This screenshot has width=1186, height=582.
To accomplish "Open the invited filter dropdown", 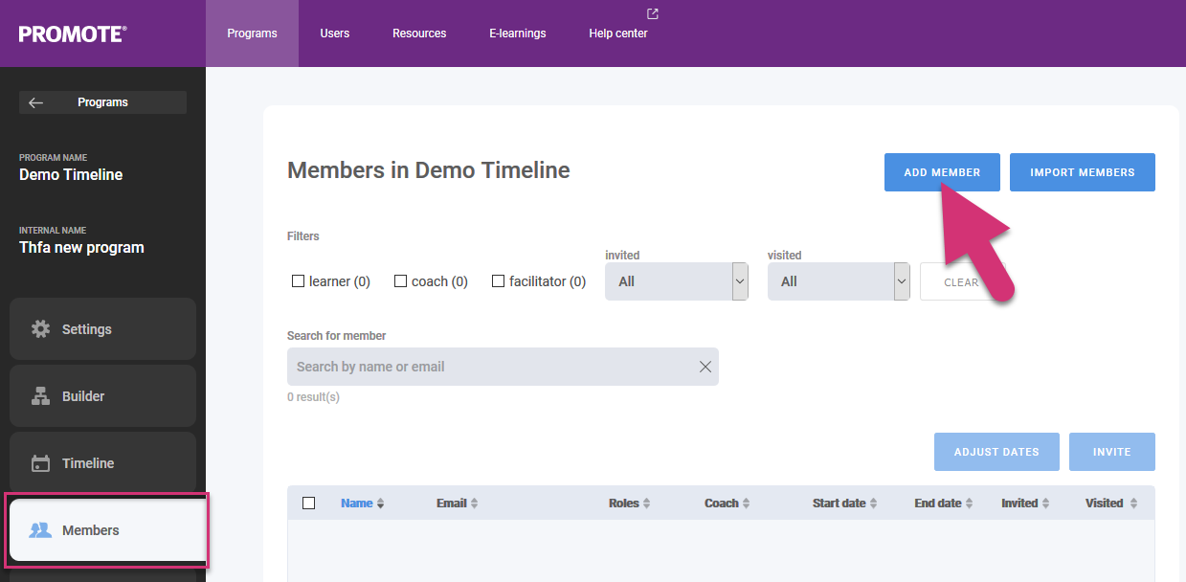I will (676, 281).
